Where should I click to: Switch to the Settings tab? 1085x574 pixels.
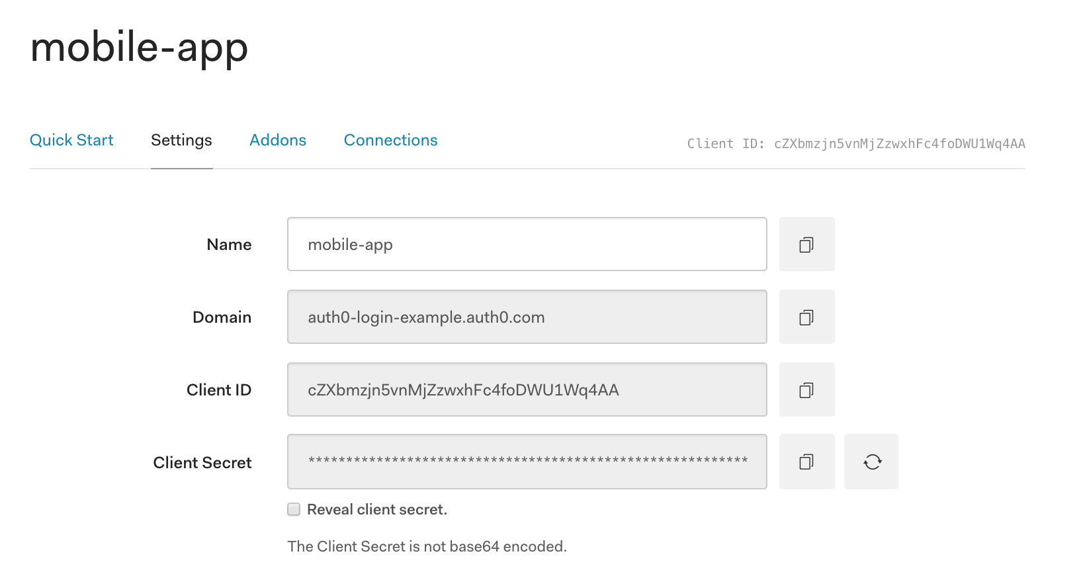tap(181, 140)
